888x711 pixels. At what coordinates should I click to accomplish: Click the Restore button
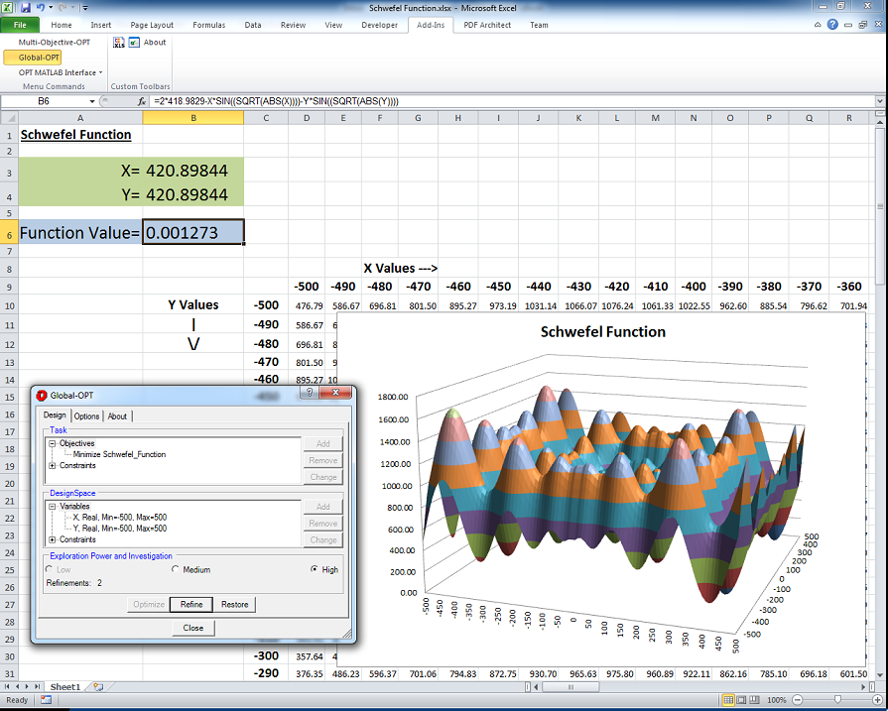[x=235, y=605]
